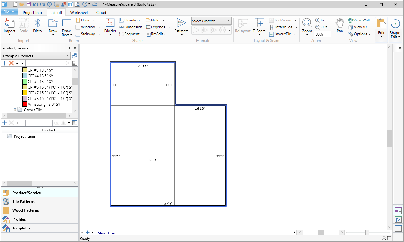Open the Project Info tab
Viewport: 404px width, 242px height.
click(32, 13)
